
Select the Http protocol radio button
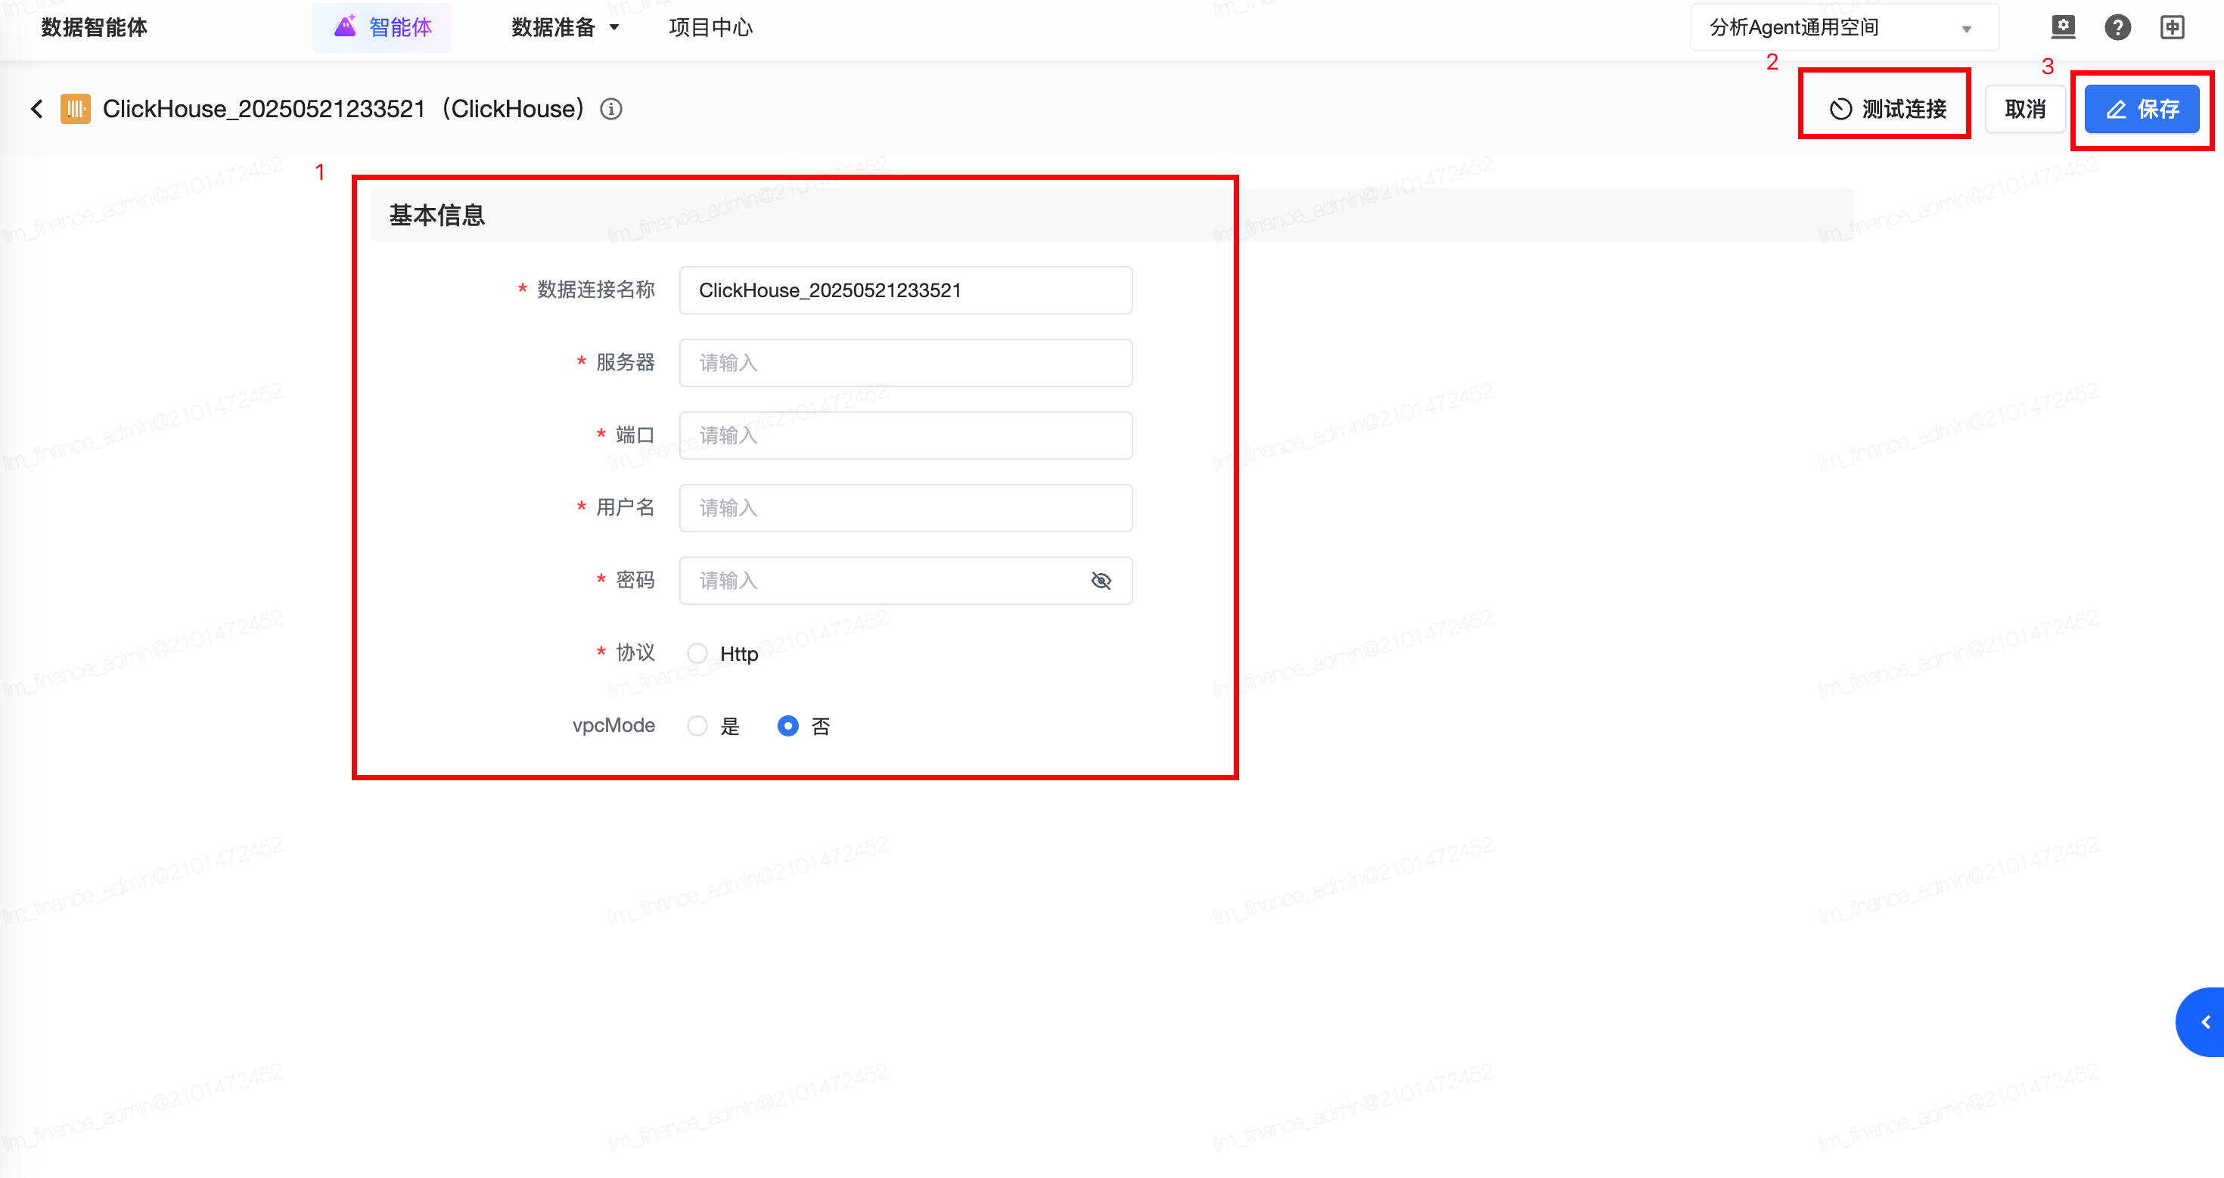pos(697,653)
